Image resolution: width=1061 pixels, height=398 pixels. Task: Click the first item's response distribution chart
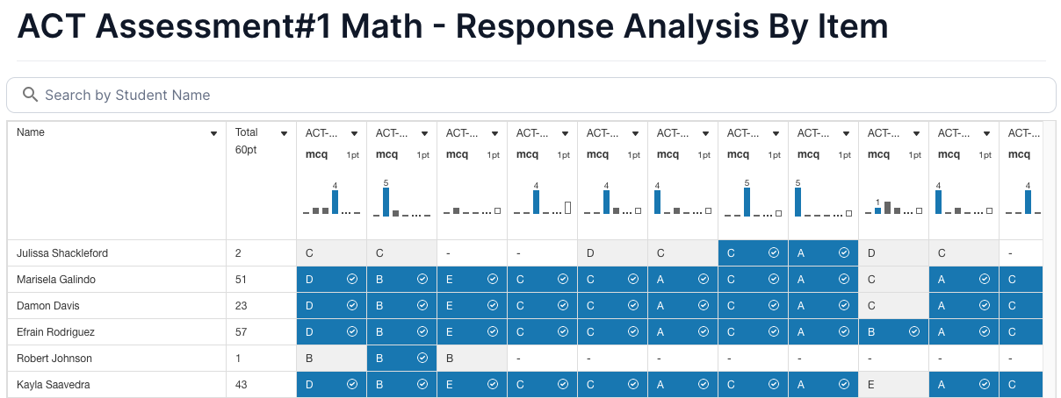[331, 200]
